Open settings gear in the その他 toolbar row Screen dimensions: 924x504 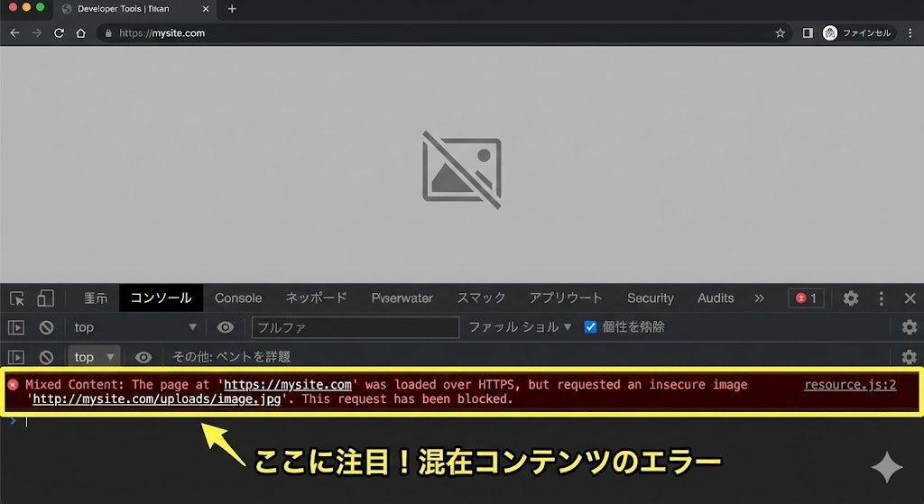click(910, 357)
